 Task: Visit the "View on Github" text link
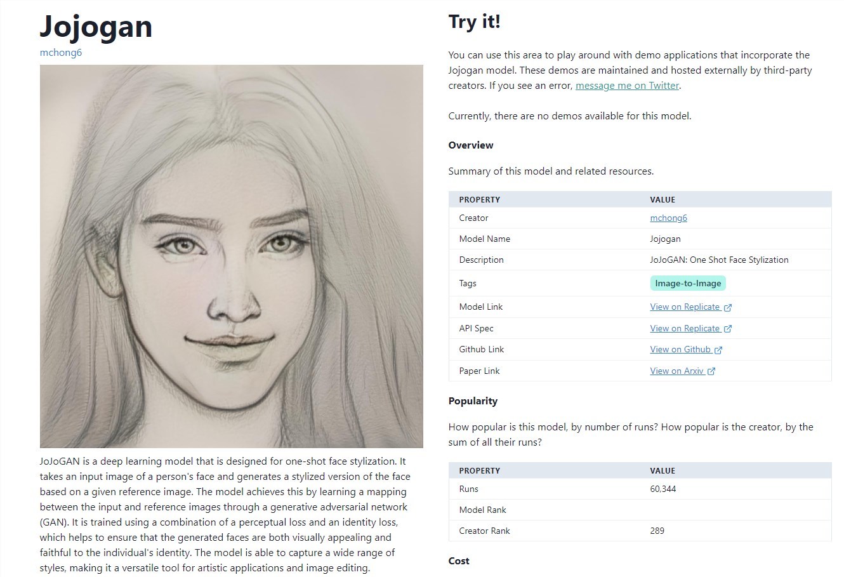pyautogui.click(x=680, y=349)
